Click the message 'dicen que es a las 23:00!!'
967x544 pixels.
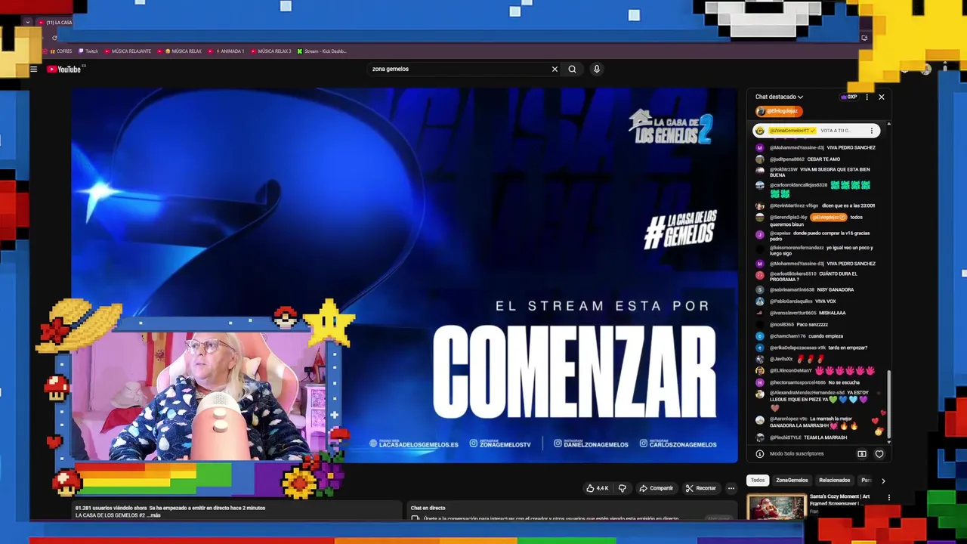pos(848,206)
